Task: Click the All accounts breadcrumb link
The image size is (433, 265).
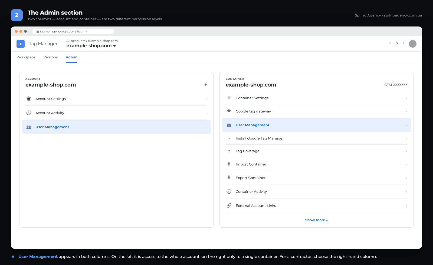Action: (76, 41)
